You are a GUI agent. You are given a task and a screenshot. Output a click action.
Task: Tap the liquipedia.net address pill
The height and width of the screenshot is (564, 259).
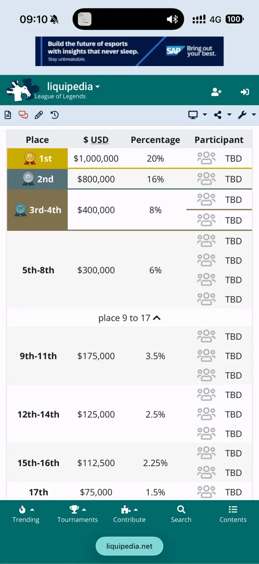tap(129, 546)
